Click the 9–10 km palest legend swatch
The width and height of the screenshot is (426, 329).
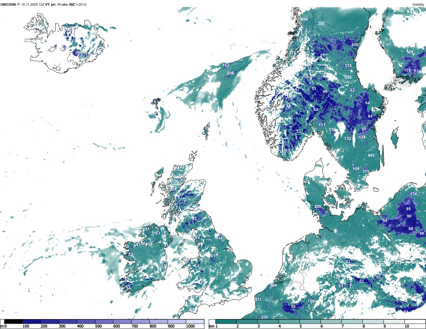pyautogui.click(x=394, y=321)
